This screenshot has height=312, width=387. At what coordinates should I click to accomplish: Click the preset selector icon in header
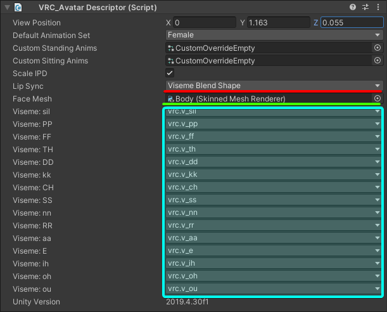(x=365, y=7)
